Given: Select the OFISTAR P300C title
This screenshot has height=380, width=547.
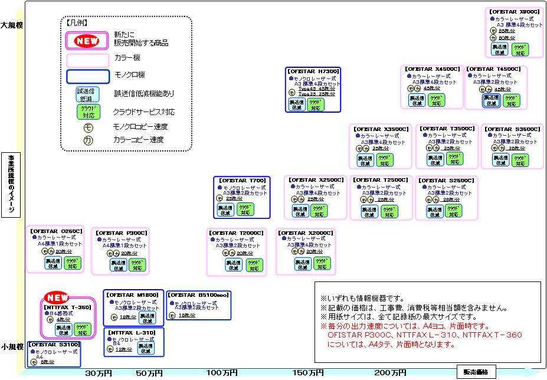Looking at the screenshot, I should click(x=122, y=232).
